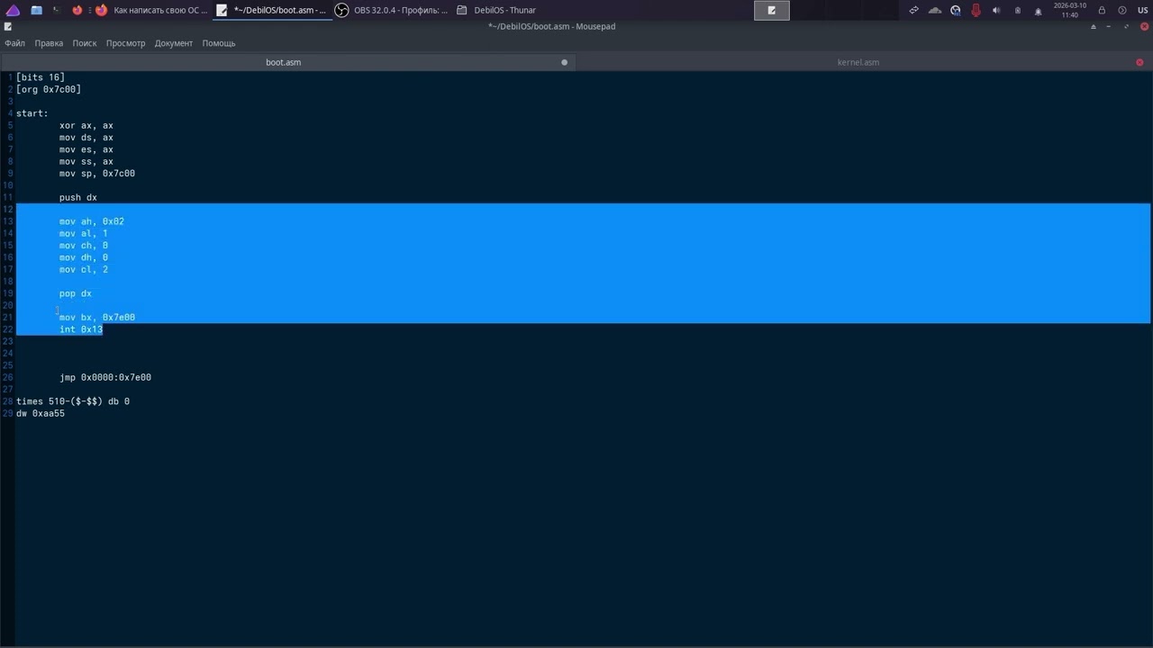
Task: Open the date and time clock
Action: pos(1070,10)
